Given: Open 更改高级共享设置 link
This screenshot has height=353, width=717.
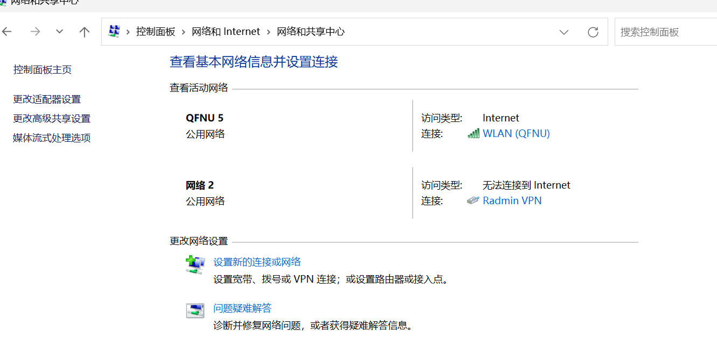Looking at the screenshot, I should (52, 119).
